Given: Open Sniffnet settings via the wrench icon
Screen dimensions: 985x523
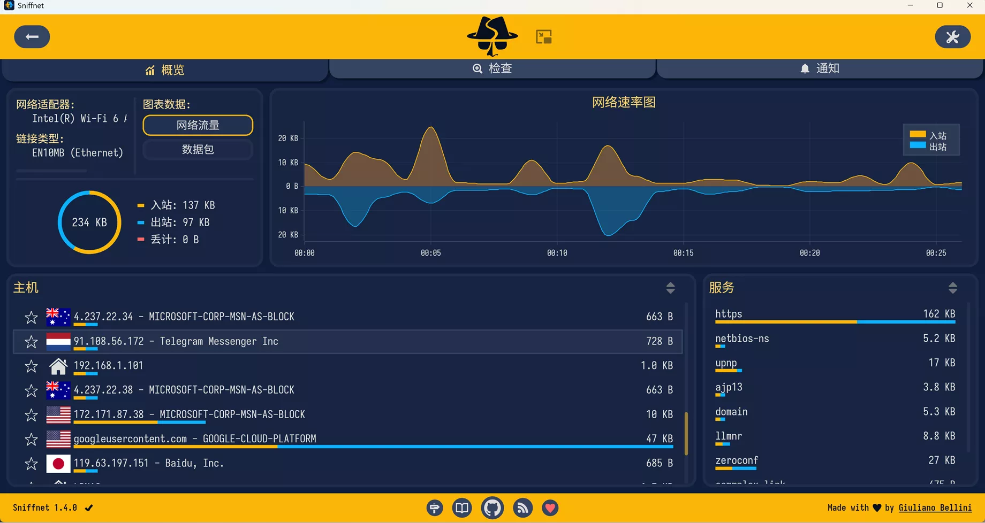Looking at the screenshot, I should (x=952, y=36).
